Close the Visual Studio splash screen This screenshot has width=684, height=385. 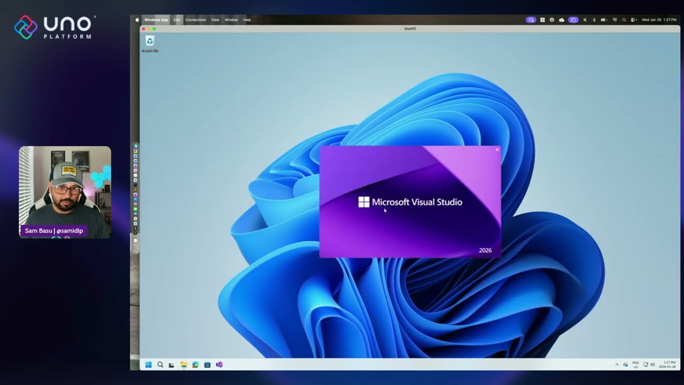point(497,150)
